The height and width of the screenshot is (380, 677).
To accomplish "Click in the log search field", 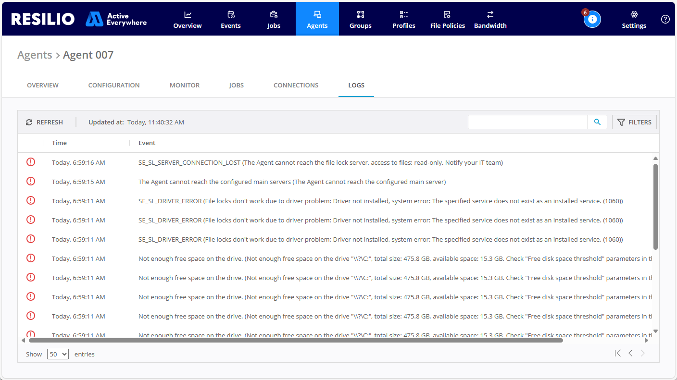I will click(x=527, y=122).
